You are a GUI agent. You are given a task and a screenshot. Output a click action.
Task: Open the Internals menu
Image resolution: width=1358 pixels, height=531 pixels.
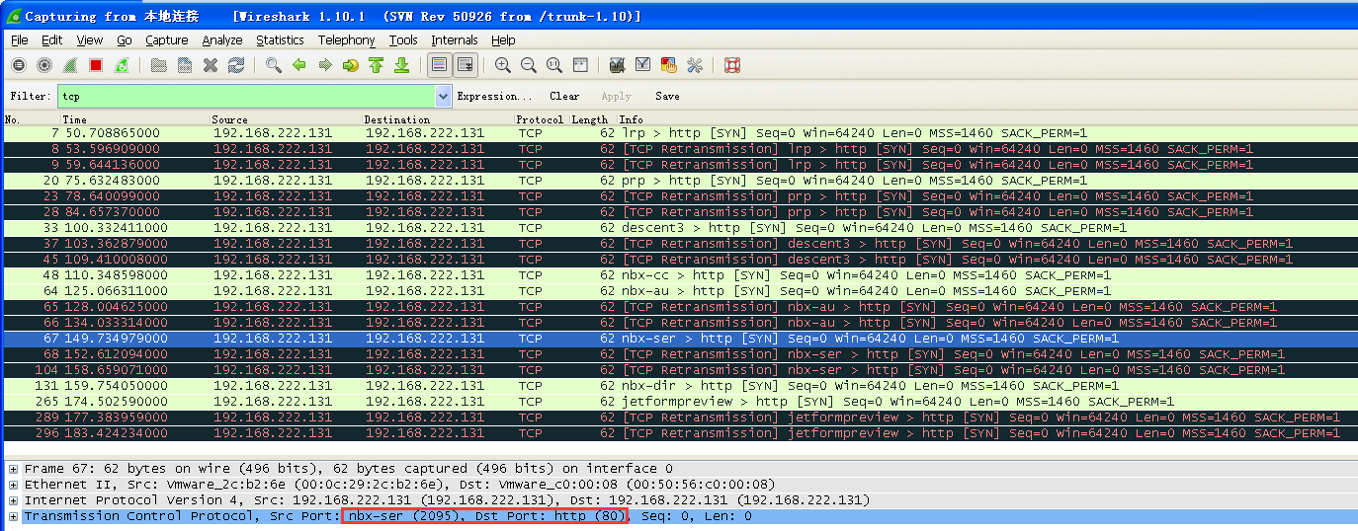click(455, 40)
